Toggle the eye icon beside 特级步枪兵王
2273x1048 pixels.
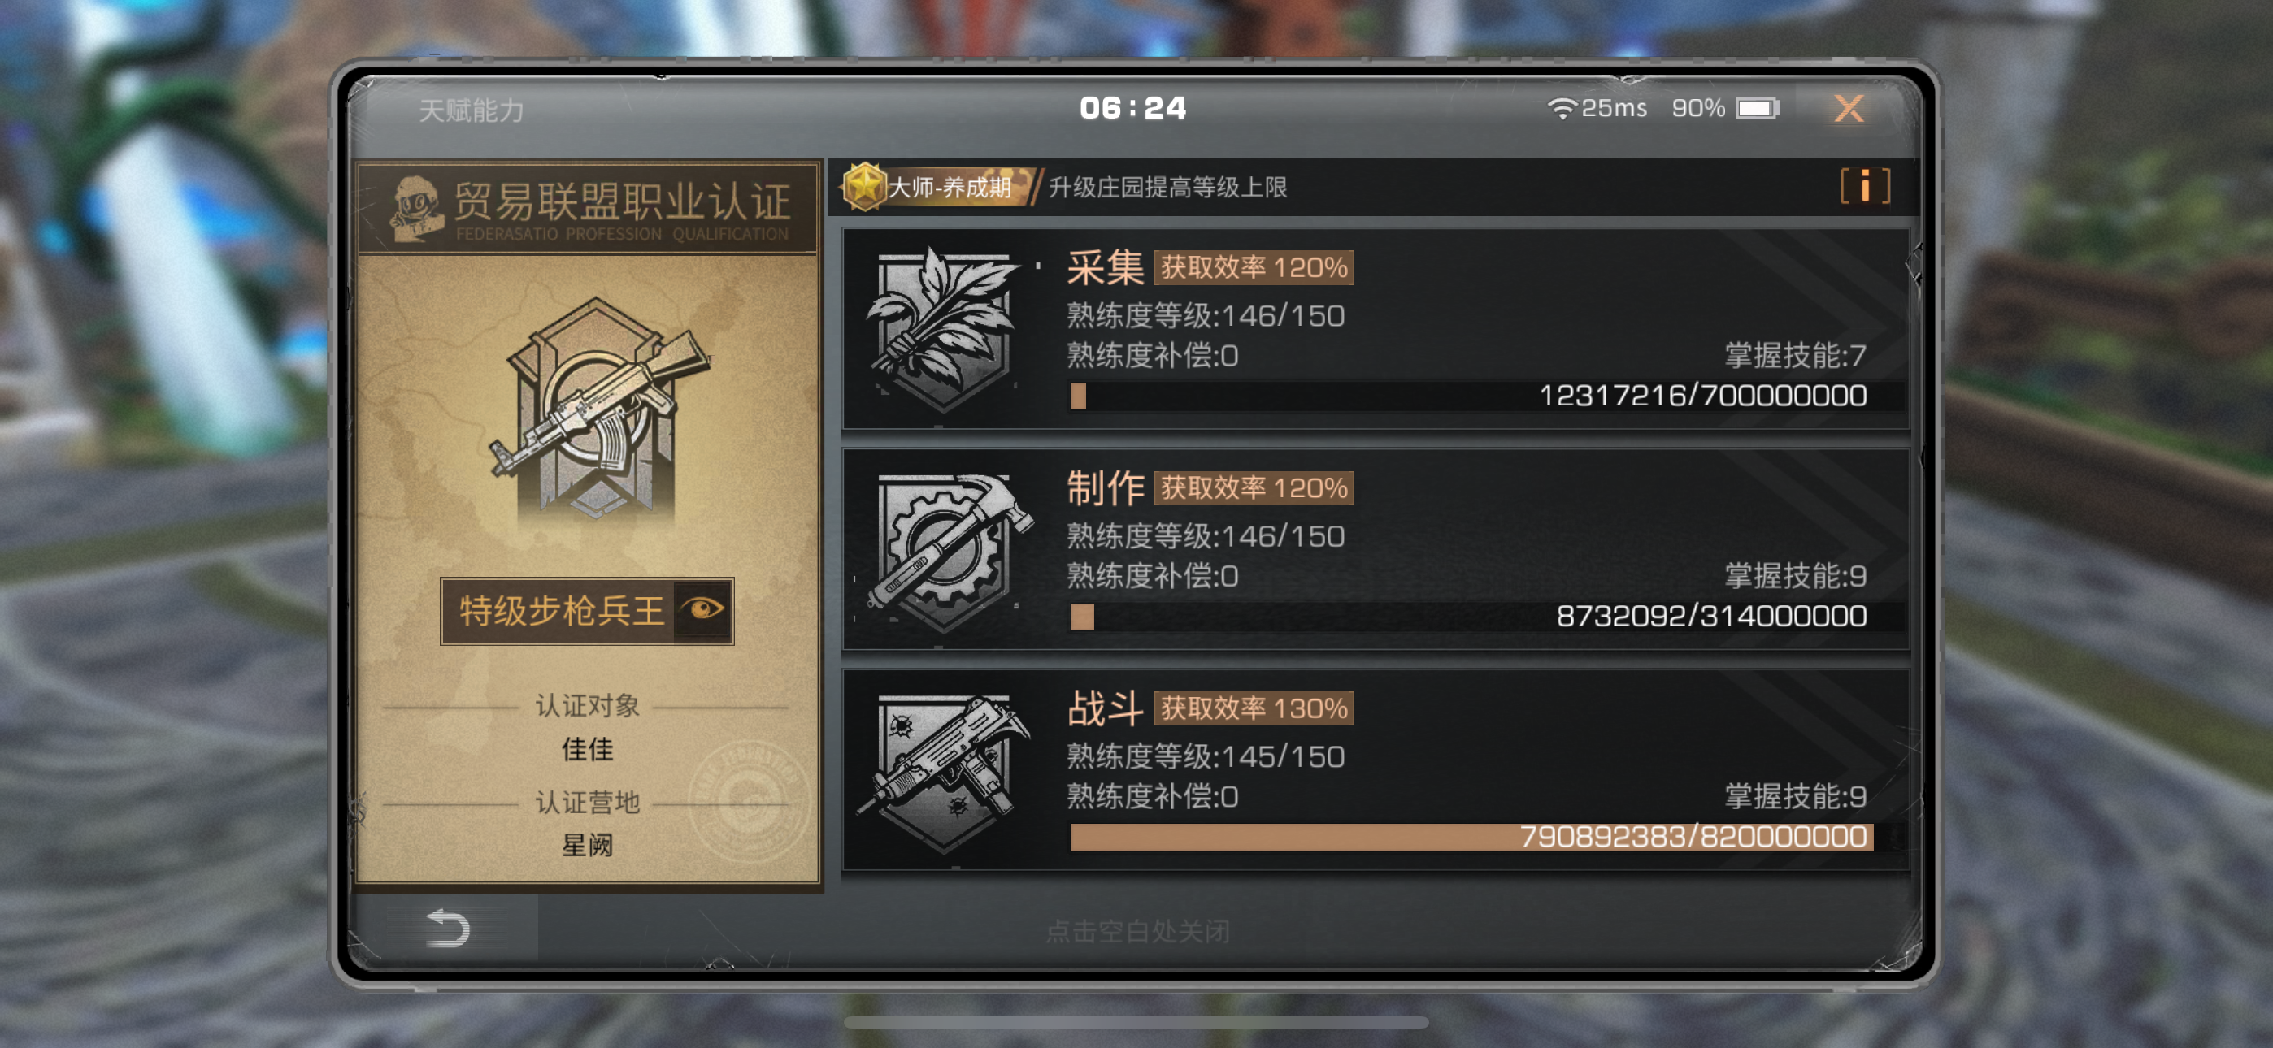(x=703, y=609)
